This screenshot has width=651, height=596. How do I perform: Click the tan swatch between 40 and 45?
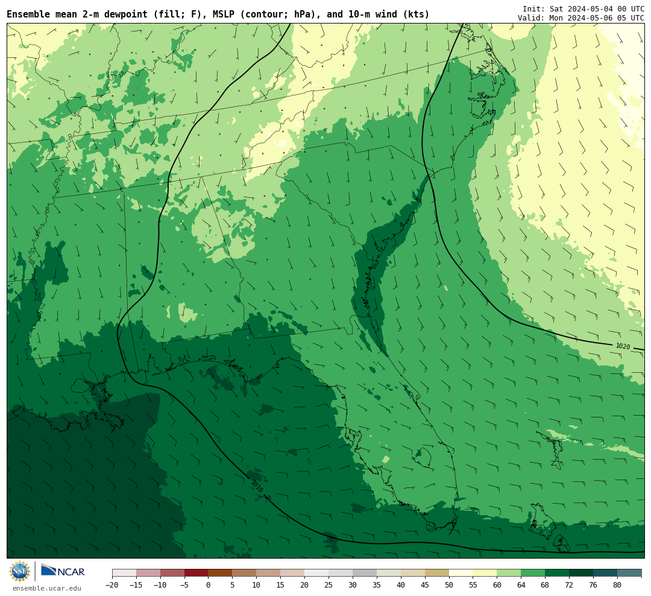click(413, 573)
